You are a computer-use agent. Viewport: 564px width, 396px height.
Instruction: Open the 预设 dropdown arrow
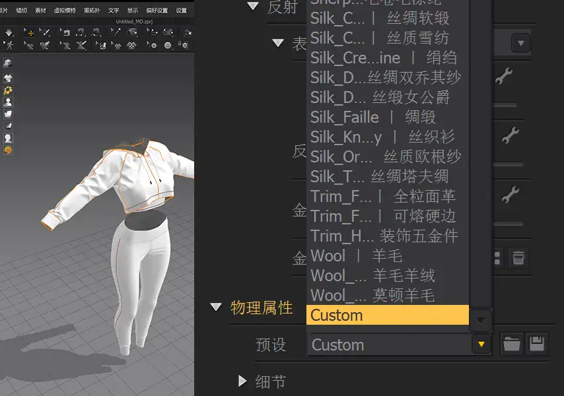(481, 345)
